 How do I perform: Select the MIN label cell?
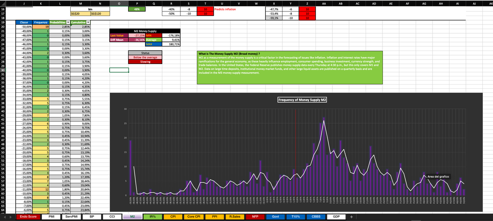coord(154,35)
